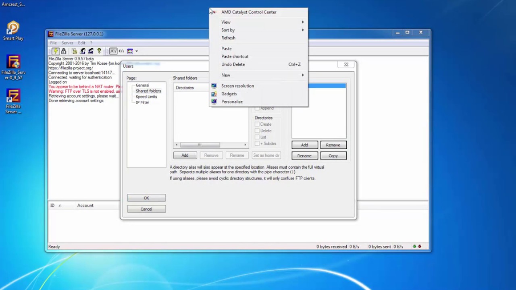Expand the View submenu arrow
This screenshot has width=516, height=290.
(303, 22)
